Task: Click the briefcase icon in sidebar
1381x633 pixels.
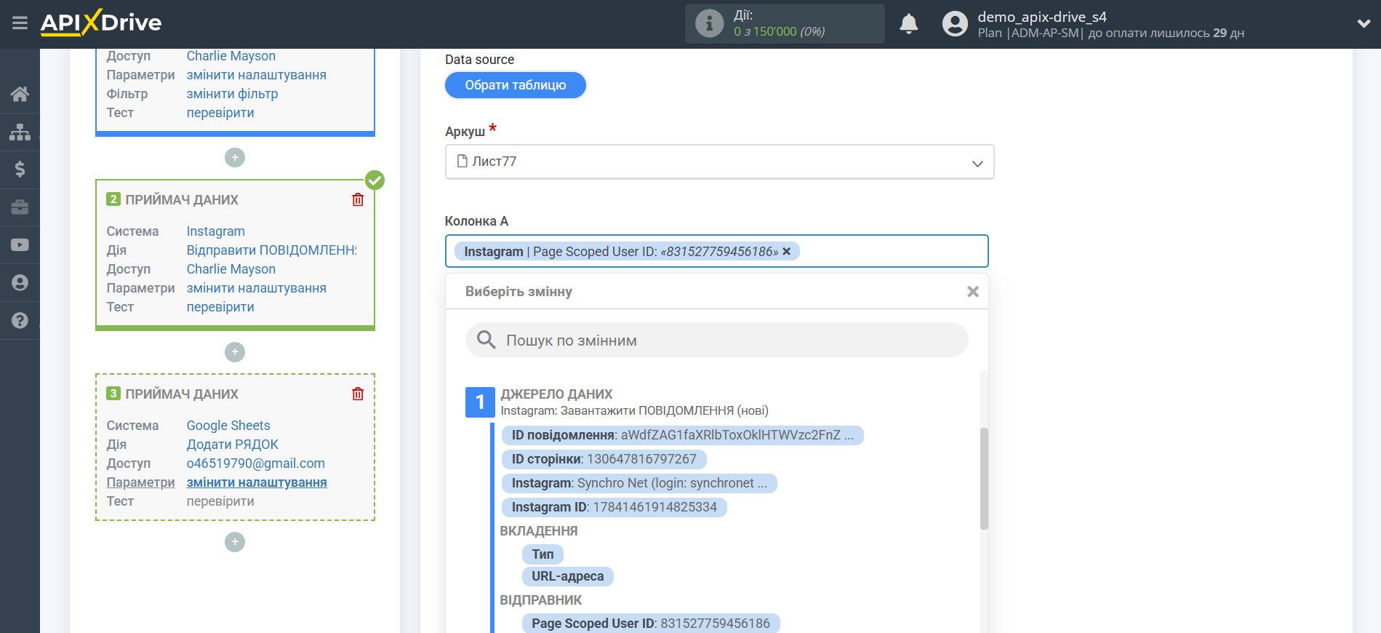Action: (x=20, y=207)
